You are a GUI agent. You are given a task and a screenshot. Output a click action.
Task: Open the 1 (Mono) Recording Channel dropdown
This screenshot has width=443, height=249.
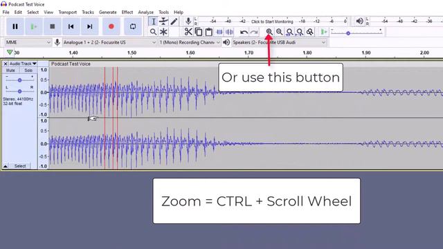[189, 42]
